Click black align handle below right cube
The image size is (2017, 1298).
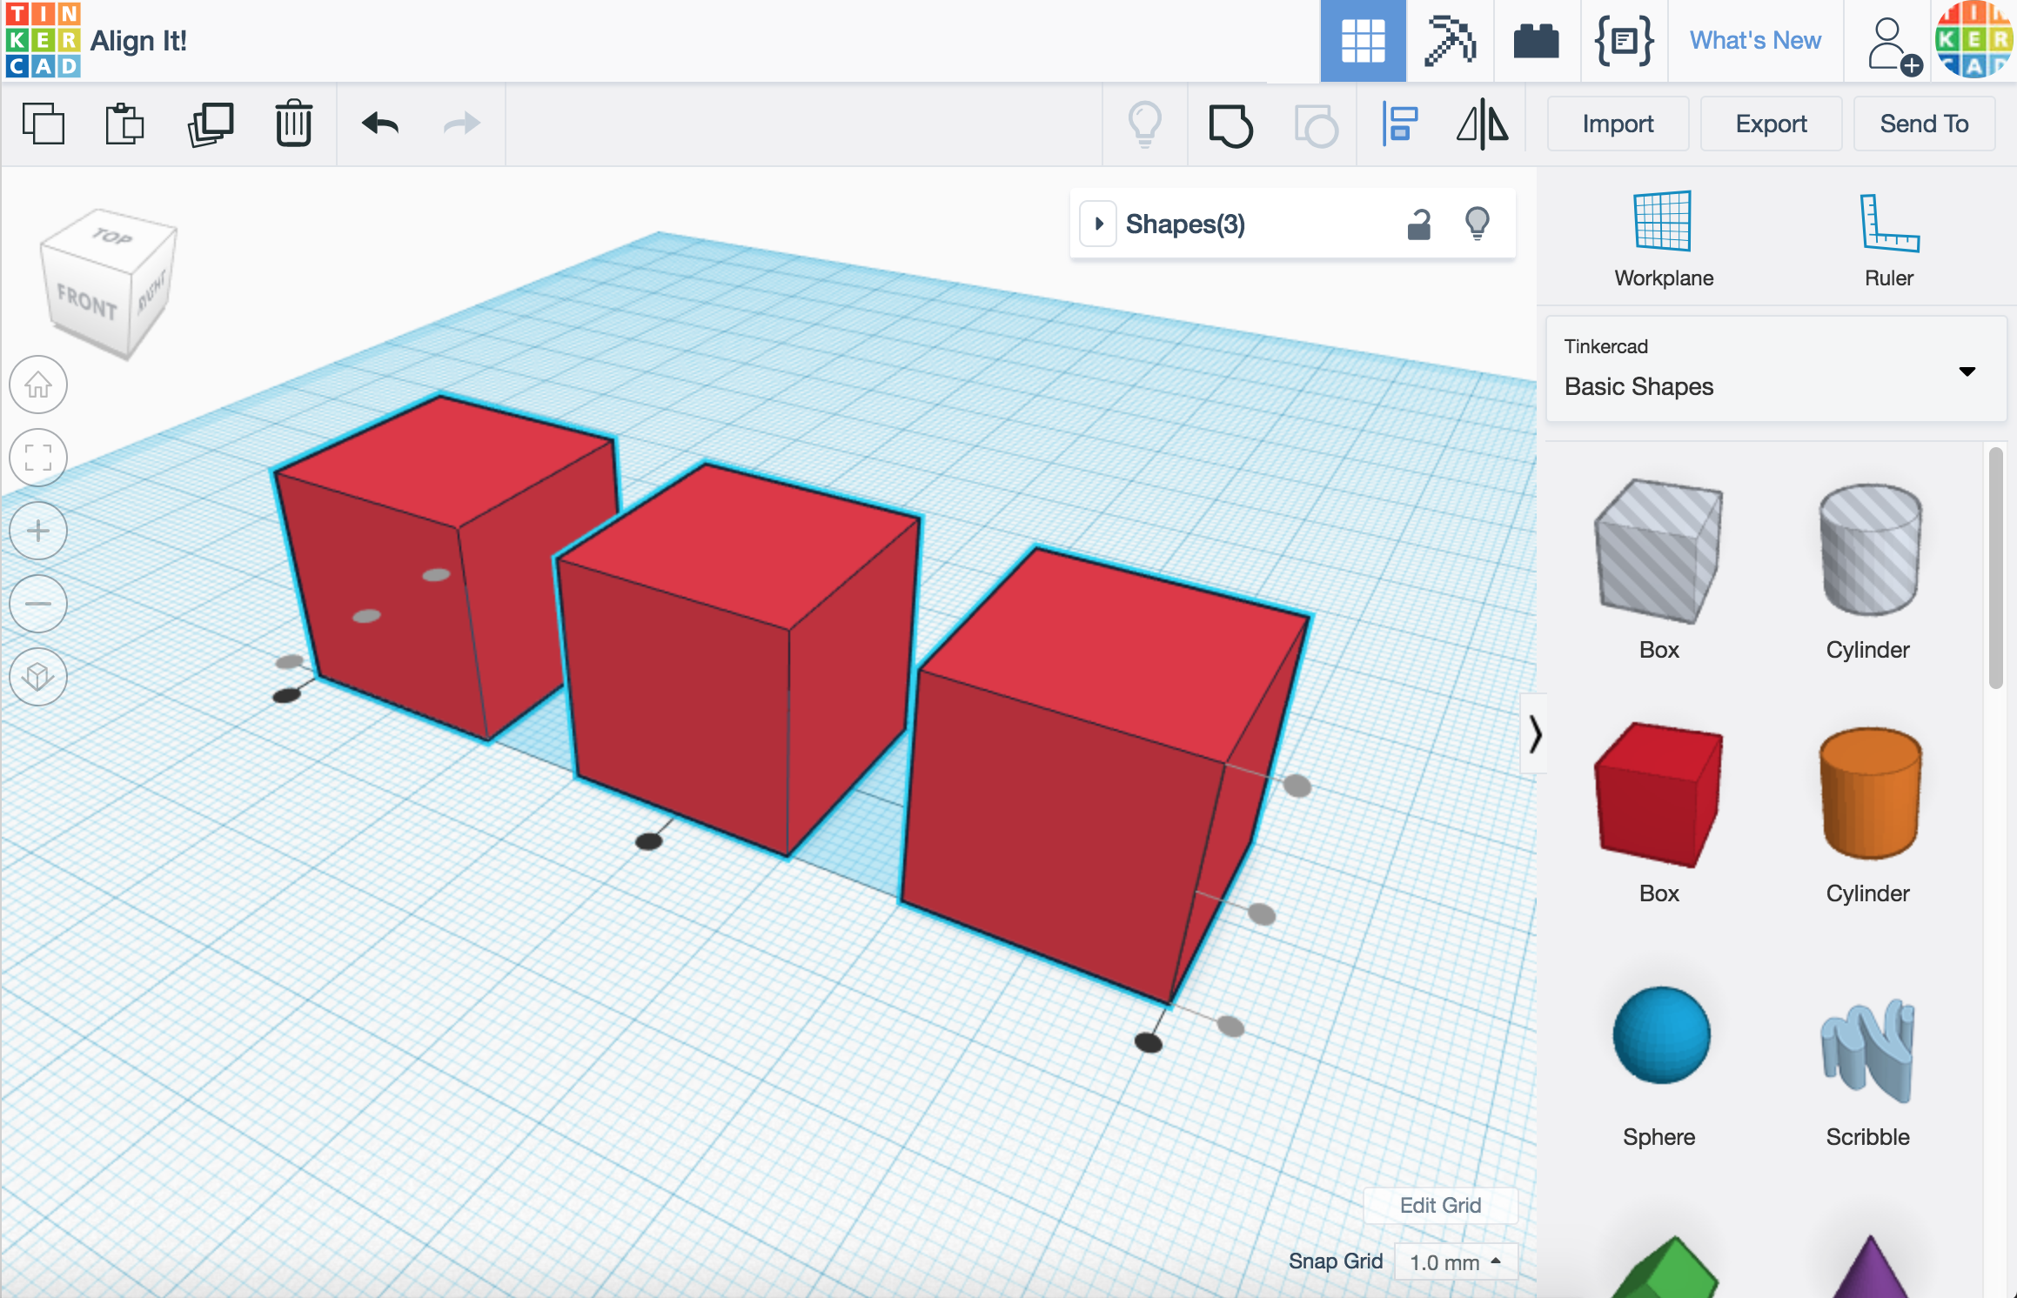[1149, 1042]
